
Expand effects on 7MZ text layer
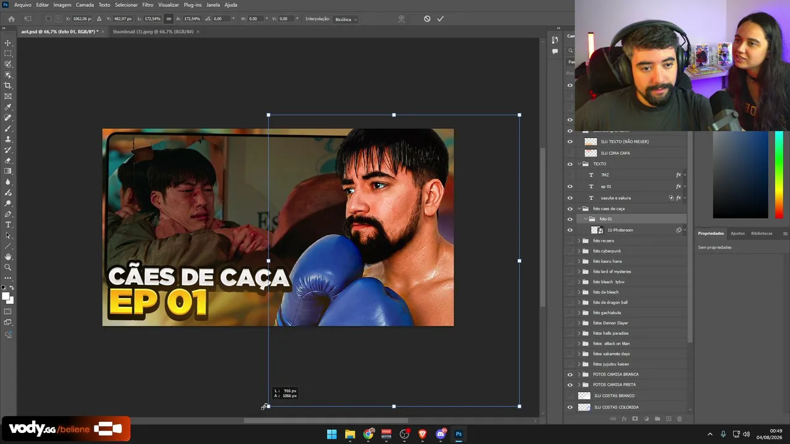[x=684, y=175]
